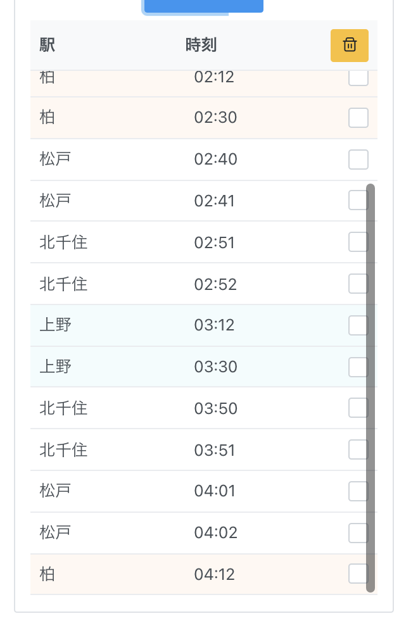Click the 上野 station name at 03:12
The image size is (399, 628).
(56, 325)
